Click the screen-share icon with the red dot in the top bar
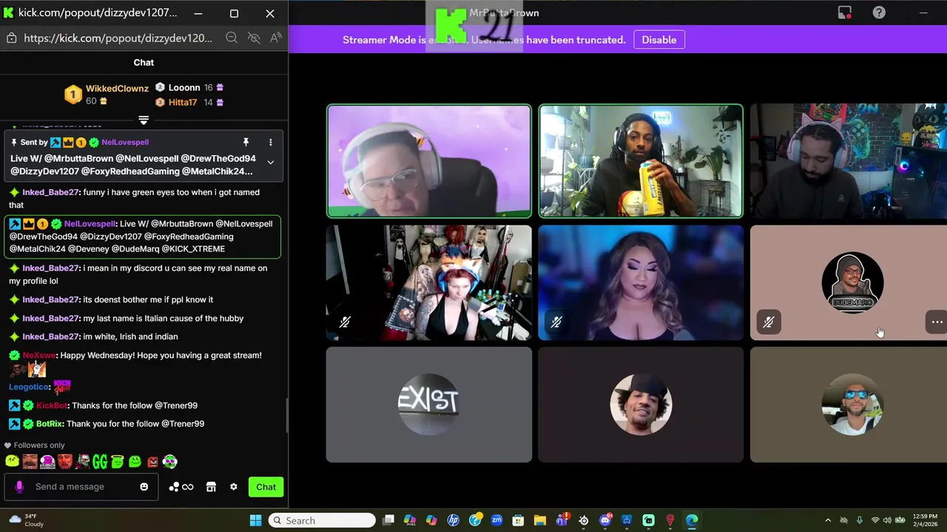 [844, 13]
